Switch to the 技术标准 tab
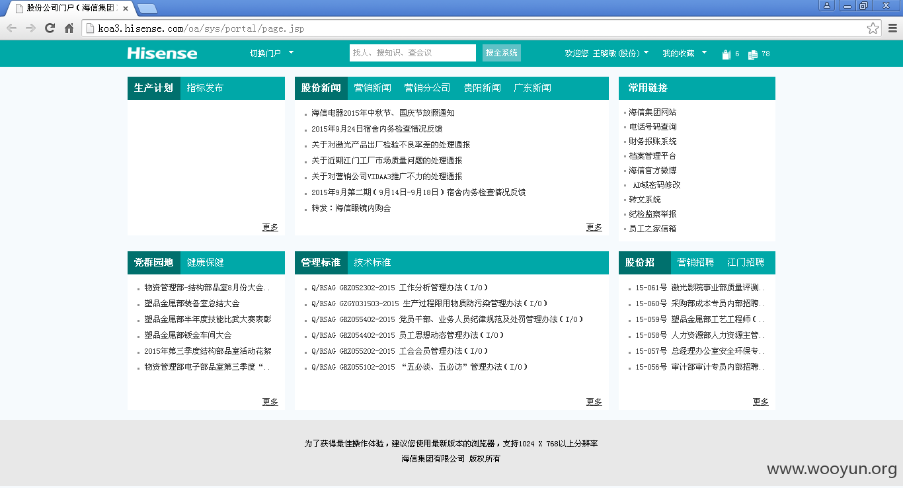903x488 pixels. [372, 263]
